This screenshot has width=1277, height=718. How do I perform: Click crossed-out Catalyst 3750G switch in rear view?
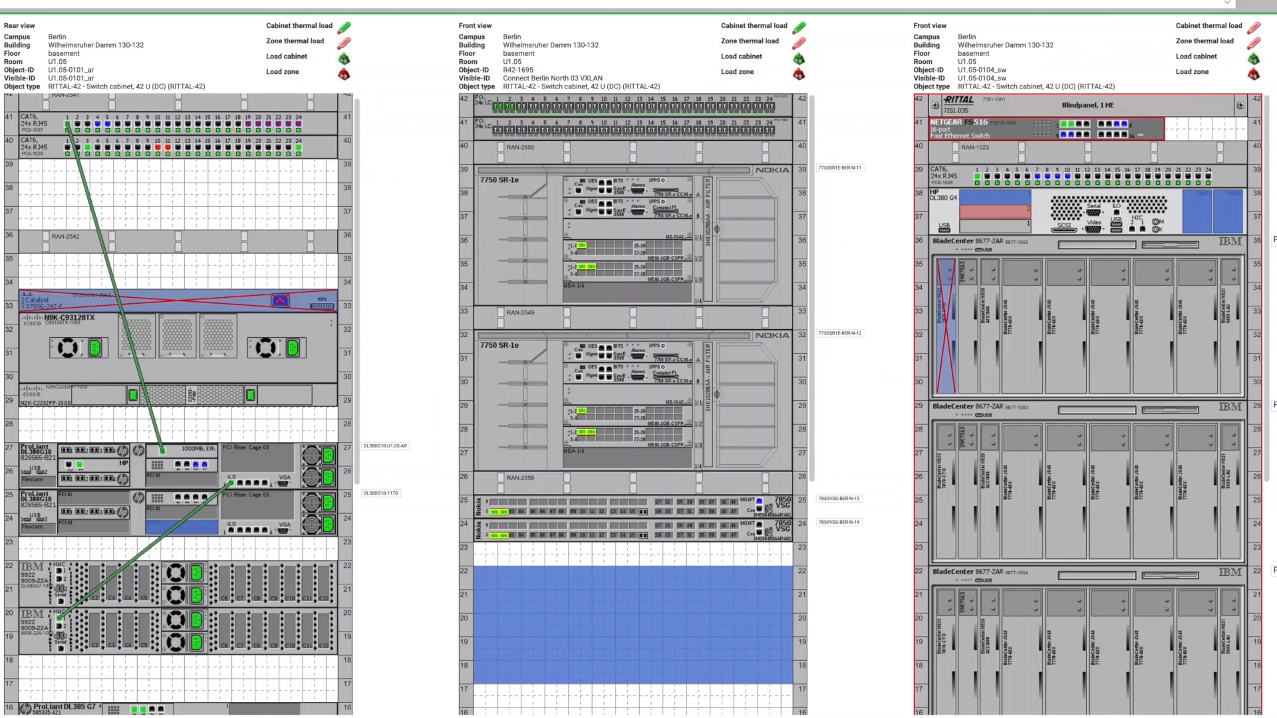tap(178, 301)
